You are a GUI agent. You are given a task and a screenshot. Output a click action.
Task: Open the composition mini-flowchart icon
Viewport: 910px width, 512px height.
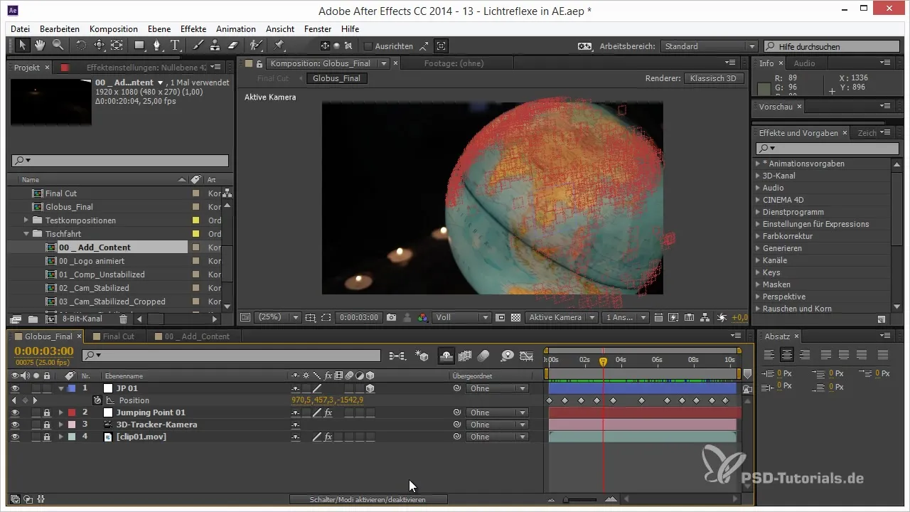coord(397,355)
